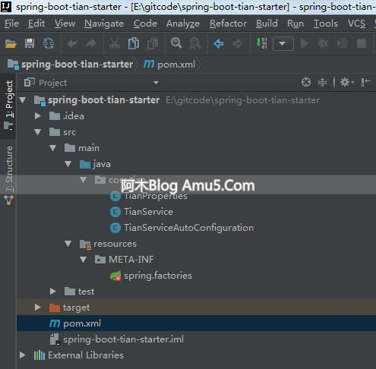Open the run configuration dropdown
The width and height of the screenshot is (376, 369).
(283, 44)
